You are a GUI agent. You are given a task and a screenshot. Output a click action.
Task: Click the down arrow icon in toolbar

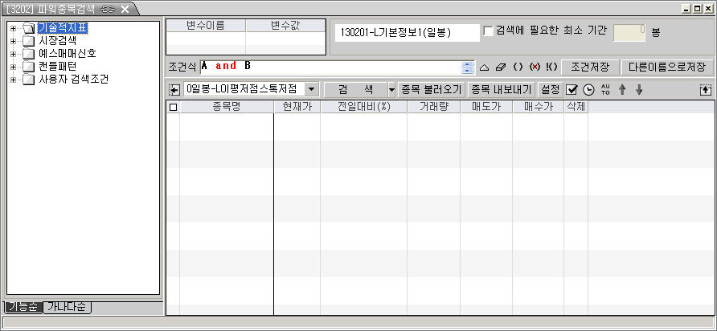pos(639,89)
